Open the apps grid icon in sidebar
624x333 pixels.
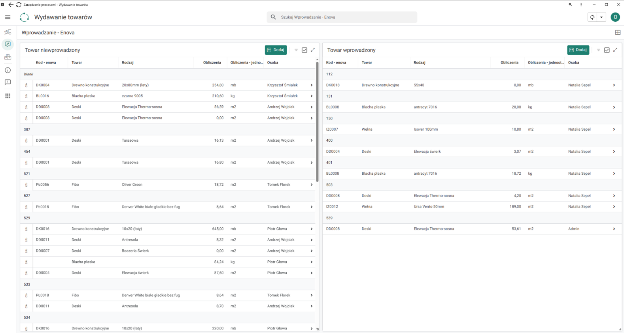pos(8,96)
